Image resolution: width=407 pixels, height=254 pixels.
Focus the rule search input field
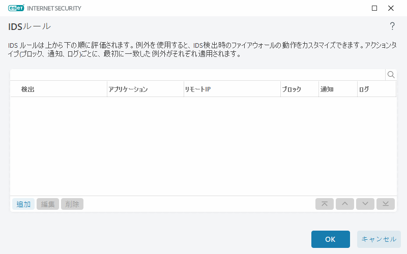coord(198,75)
